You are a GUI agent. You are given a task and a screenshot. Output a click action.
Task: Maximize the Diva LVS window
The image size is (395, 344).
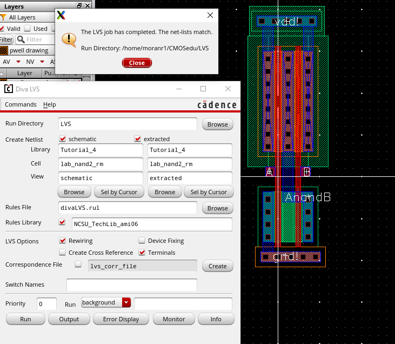[203, 89]
